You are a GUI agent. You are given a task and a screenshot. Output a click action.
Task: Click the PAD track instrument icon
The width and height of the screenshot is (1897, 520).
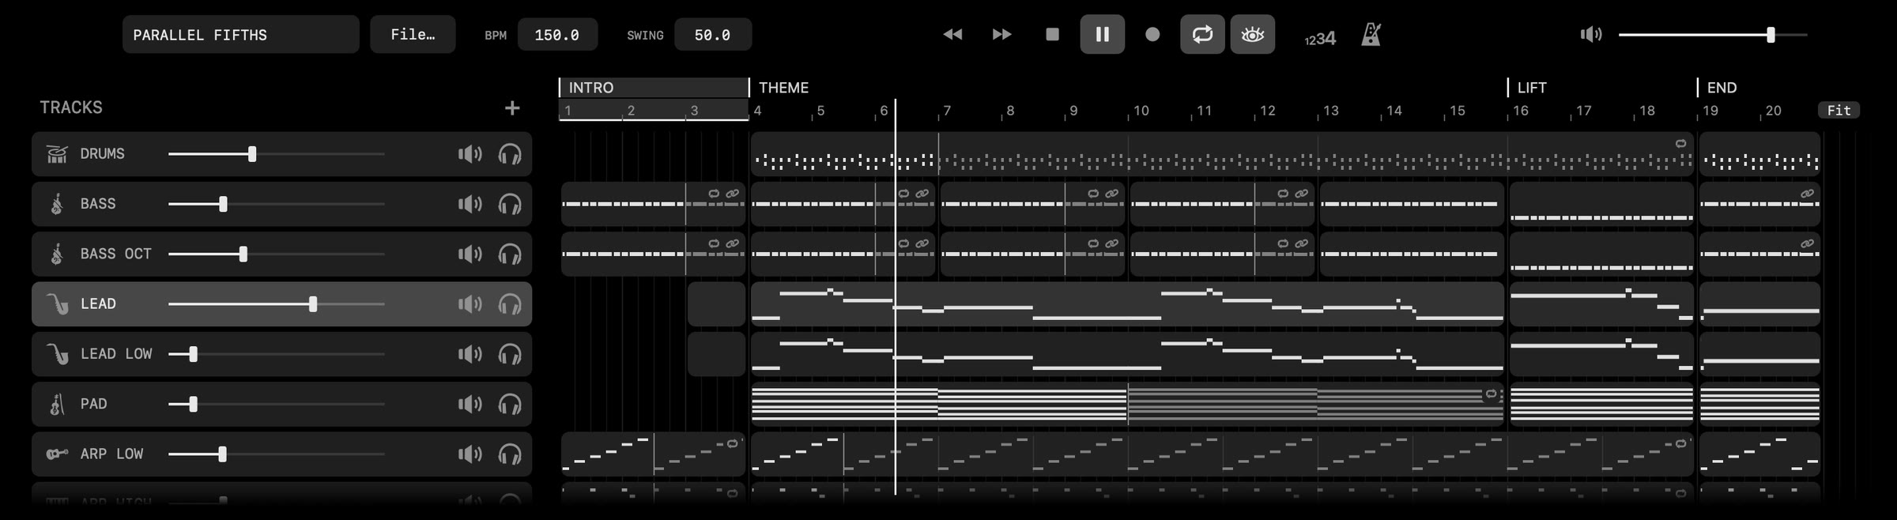[57, 404]
